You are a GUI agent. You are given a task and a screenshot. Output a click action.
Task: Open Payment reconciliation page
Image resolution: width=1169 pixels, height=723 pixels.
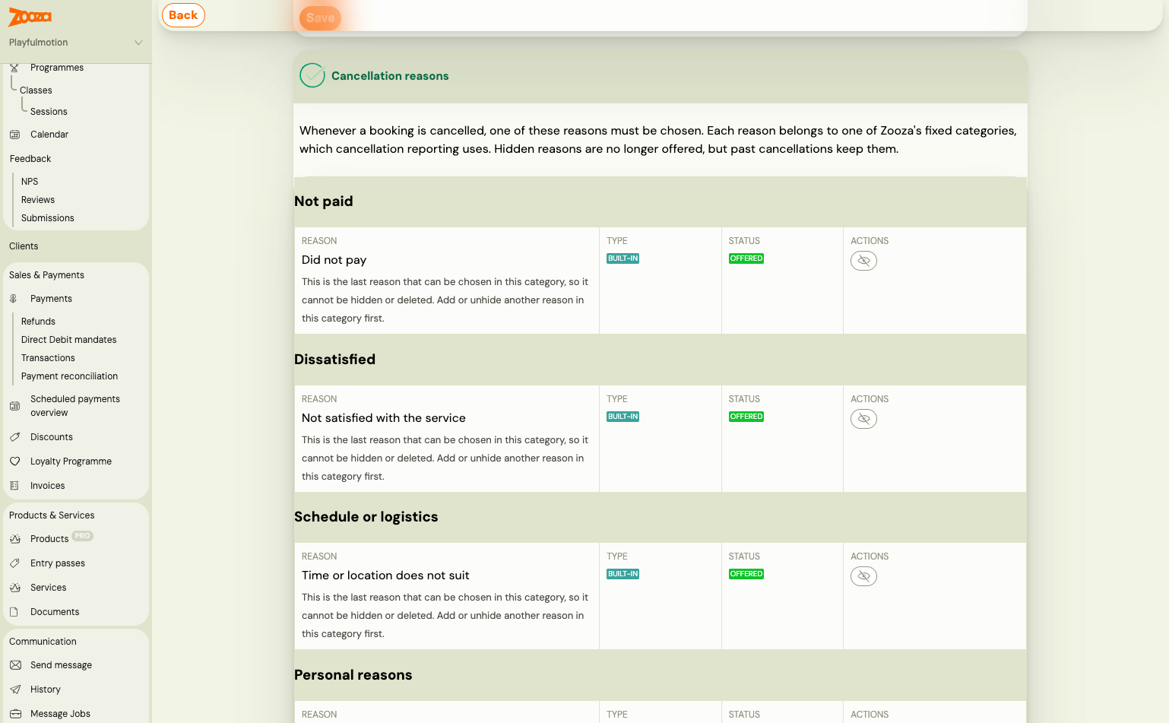point(69,376)
